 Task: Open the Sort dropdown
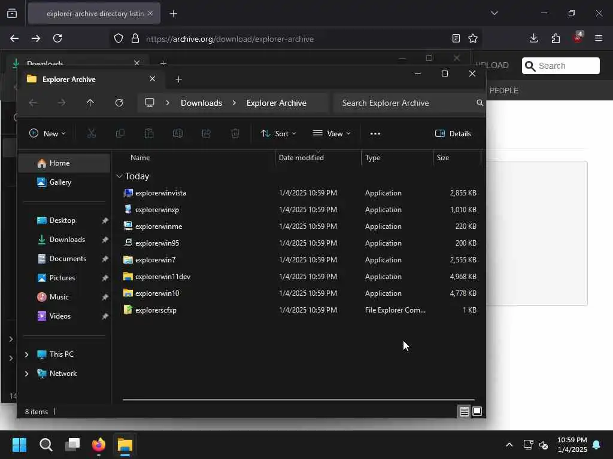pos(278,133)
